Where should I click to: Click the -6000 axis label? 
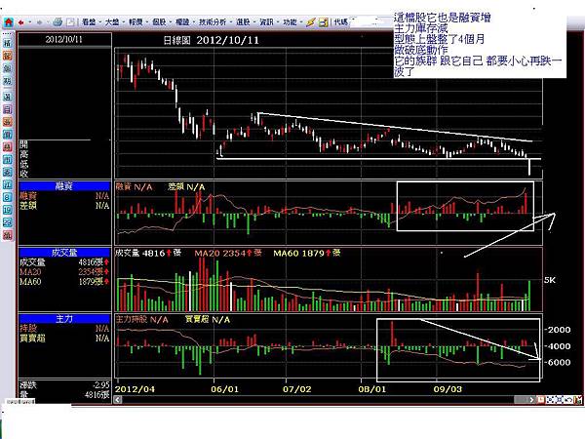(x=558, y=362)
